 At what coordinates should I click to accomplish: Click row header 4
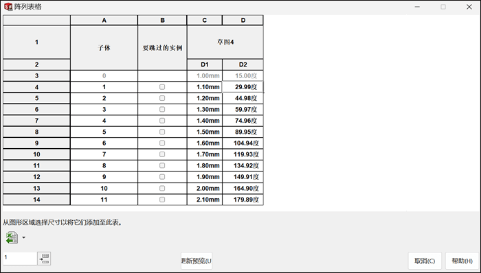pyautogui.click(x=36, y=87)
